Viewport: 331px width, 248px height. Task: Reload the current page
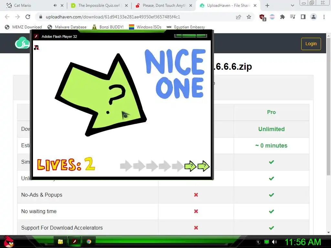click(28, 17)
